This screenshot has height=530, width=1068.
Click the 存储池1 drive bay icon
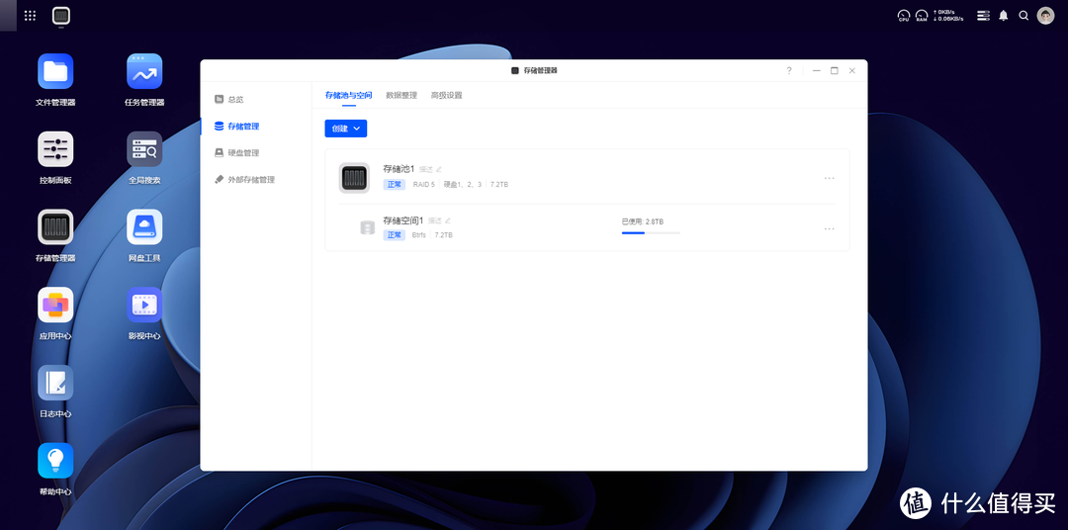354,178
